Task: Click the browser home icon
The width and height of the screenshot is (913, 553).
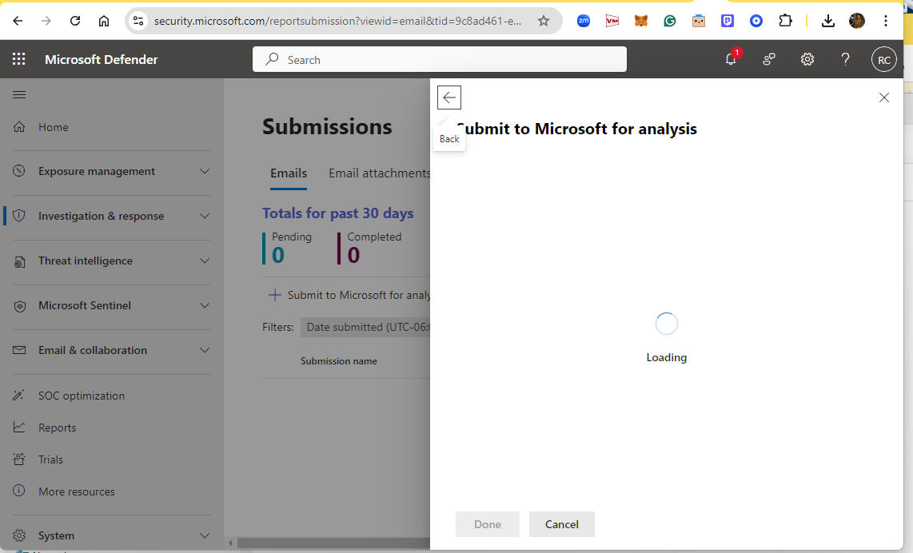Action: 104,21
